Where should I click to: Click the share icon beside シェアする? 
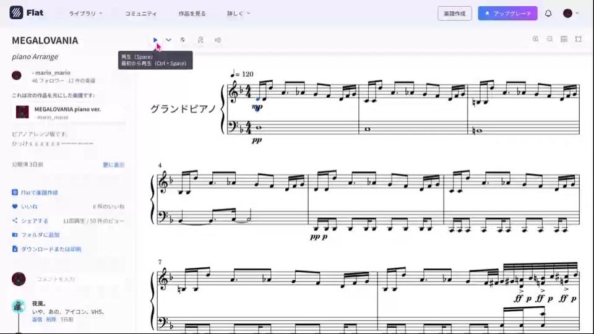point(15,220)
